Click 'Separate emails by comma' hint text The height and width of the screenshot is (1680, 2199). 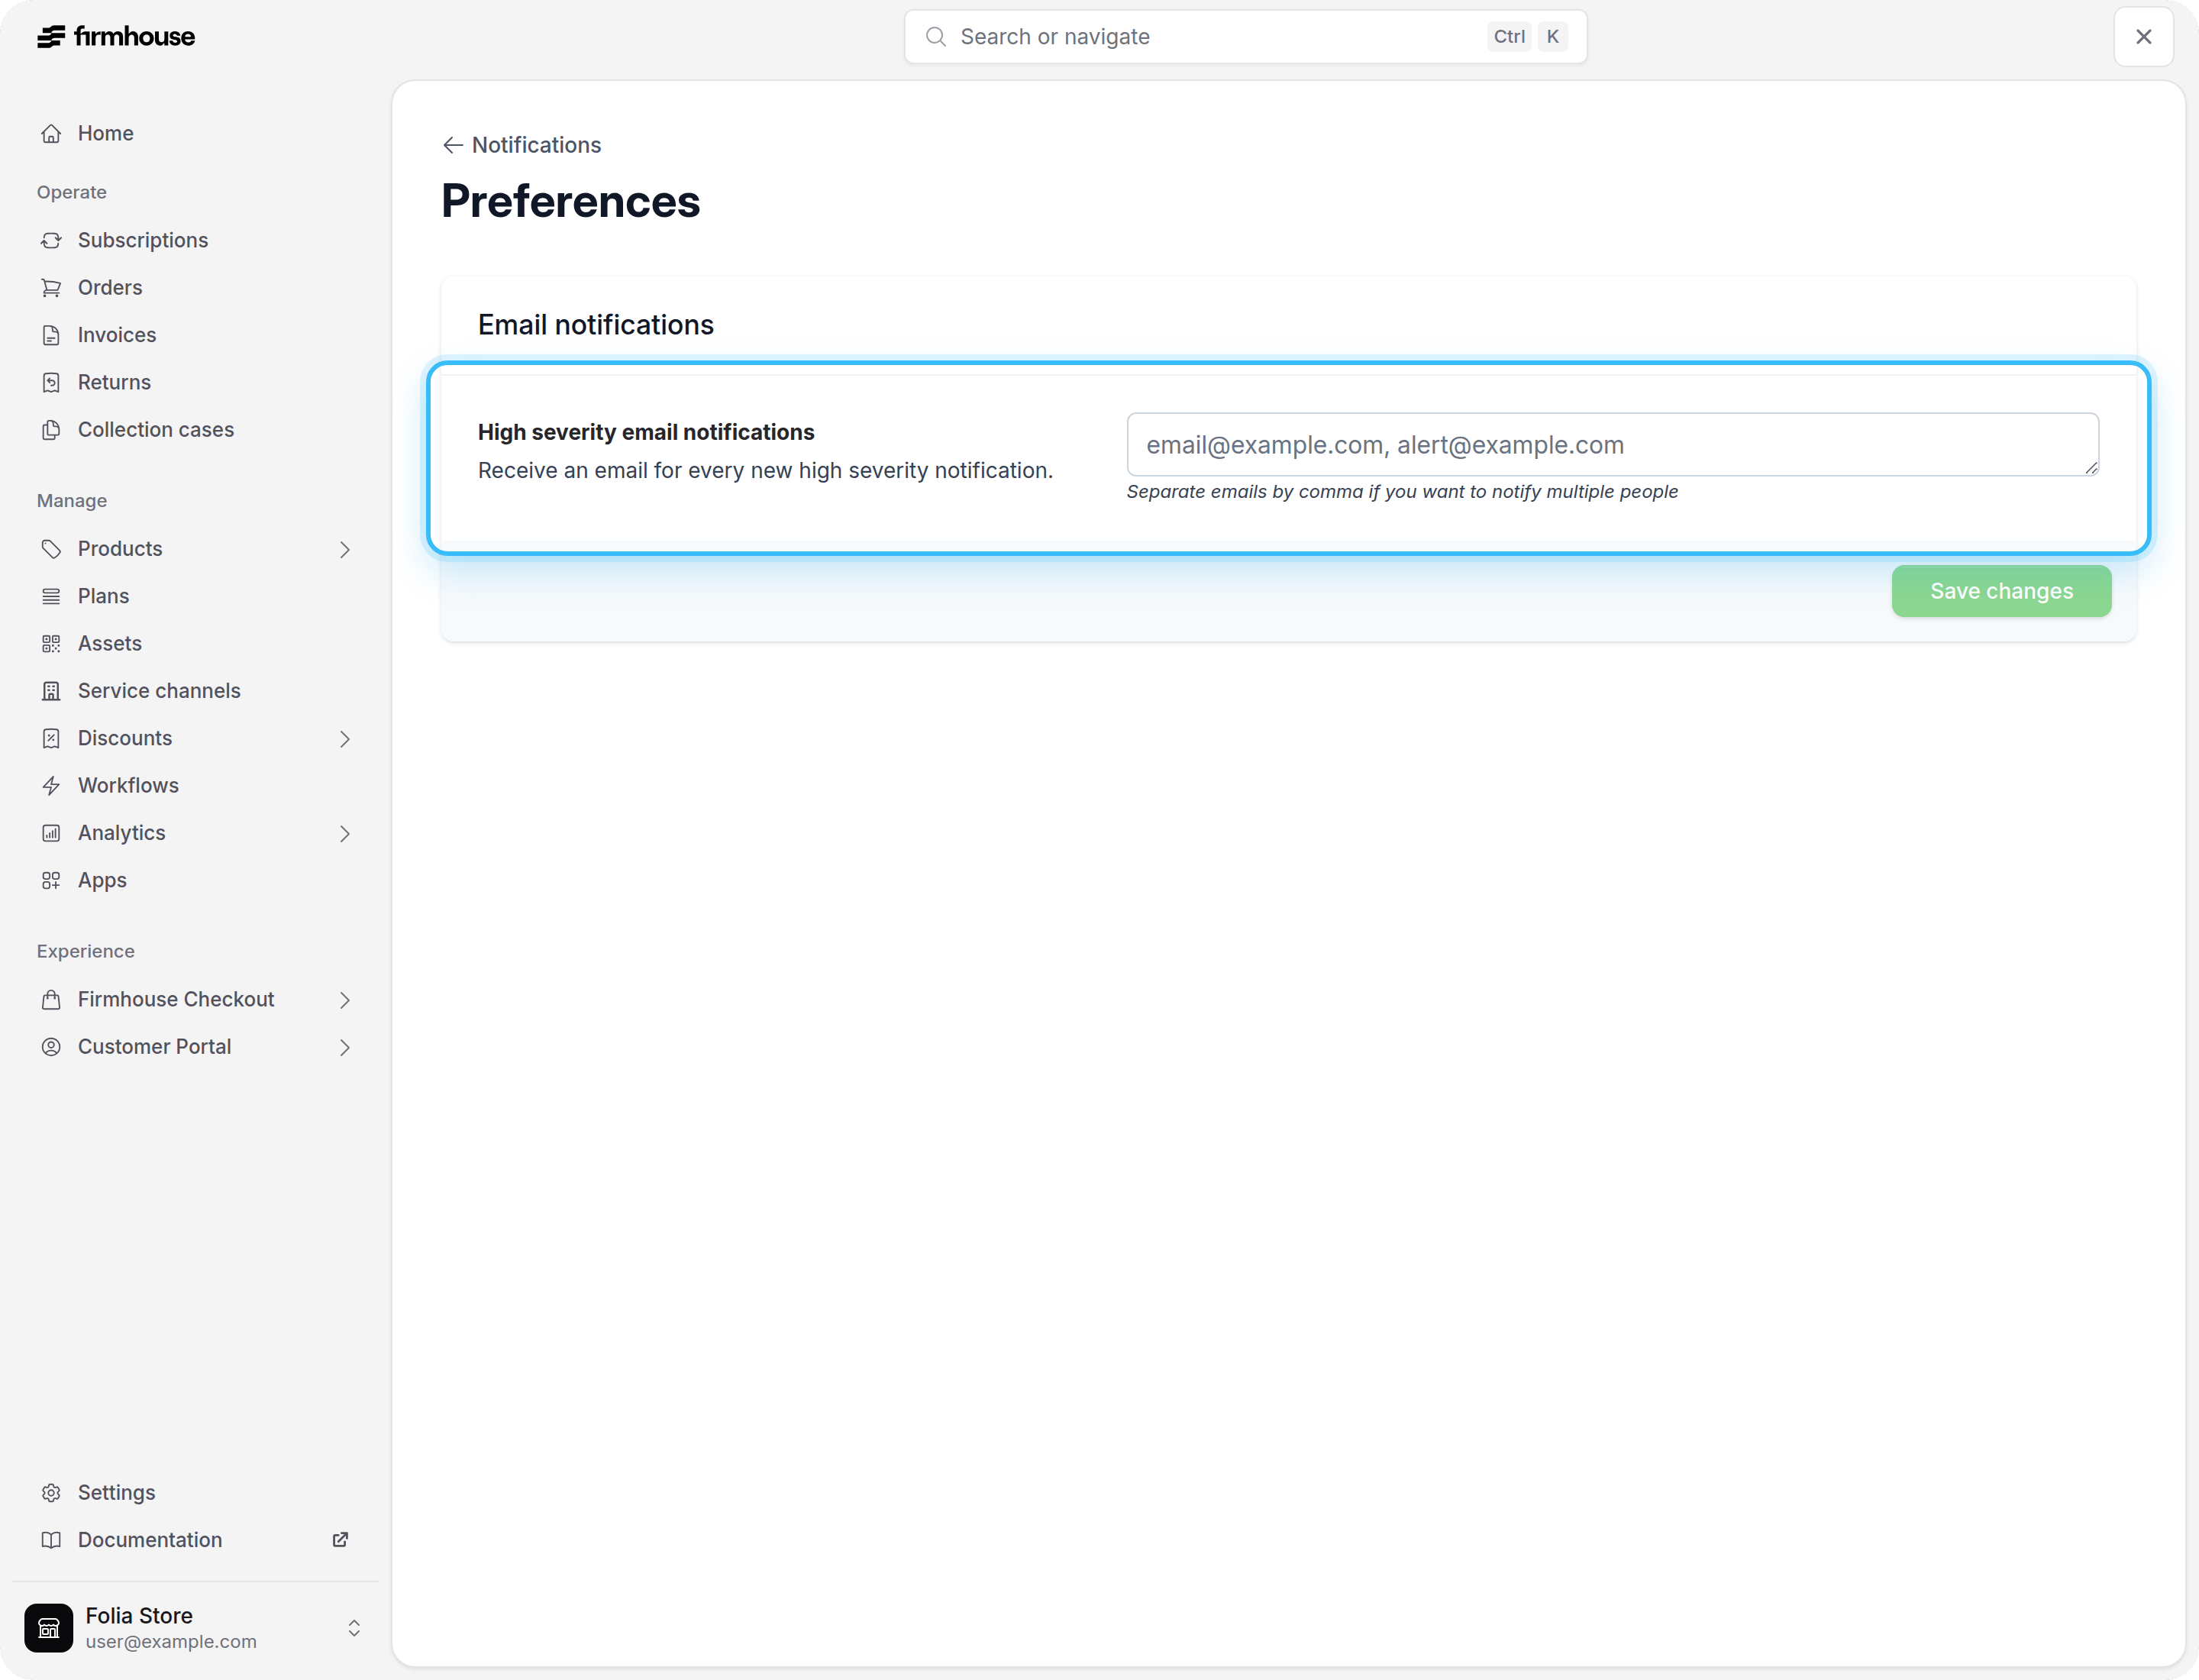1402,492
